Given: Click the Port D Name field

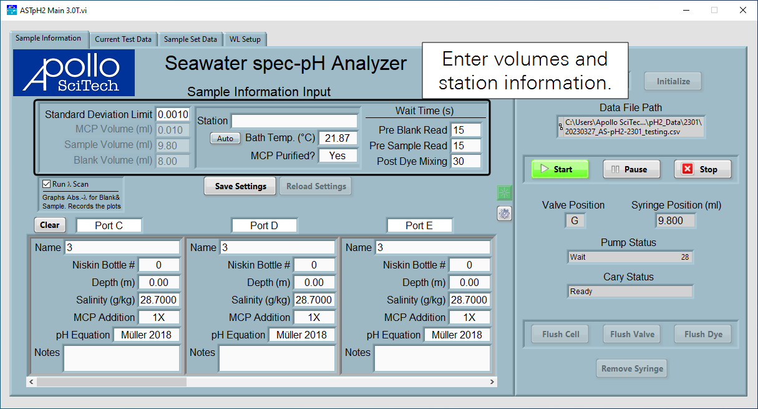Looking at the screenshot, I should pyautogui.click(x=277, y=247).
